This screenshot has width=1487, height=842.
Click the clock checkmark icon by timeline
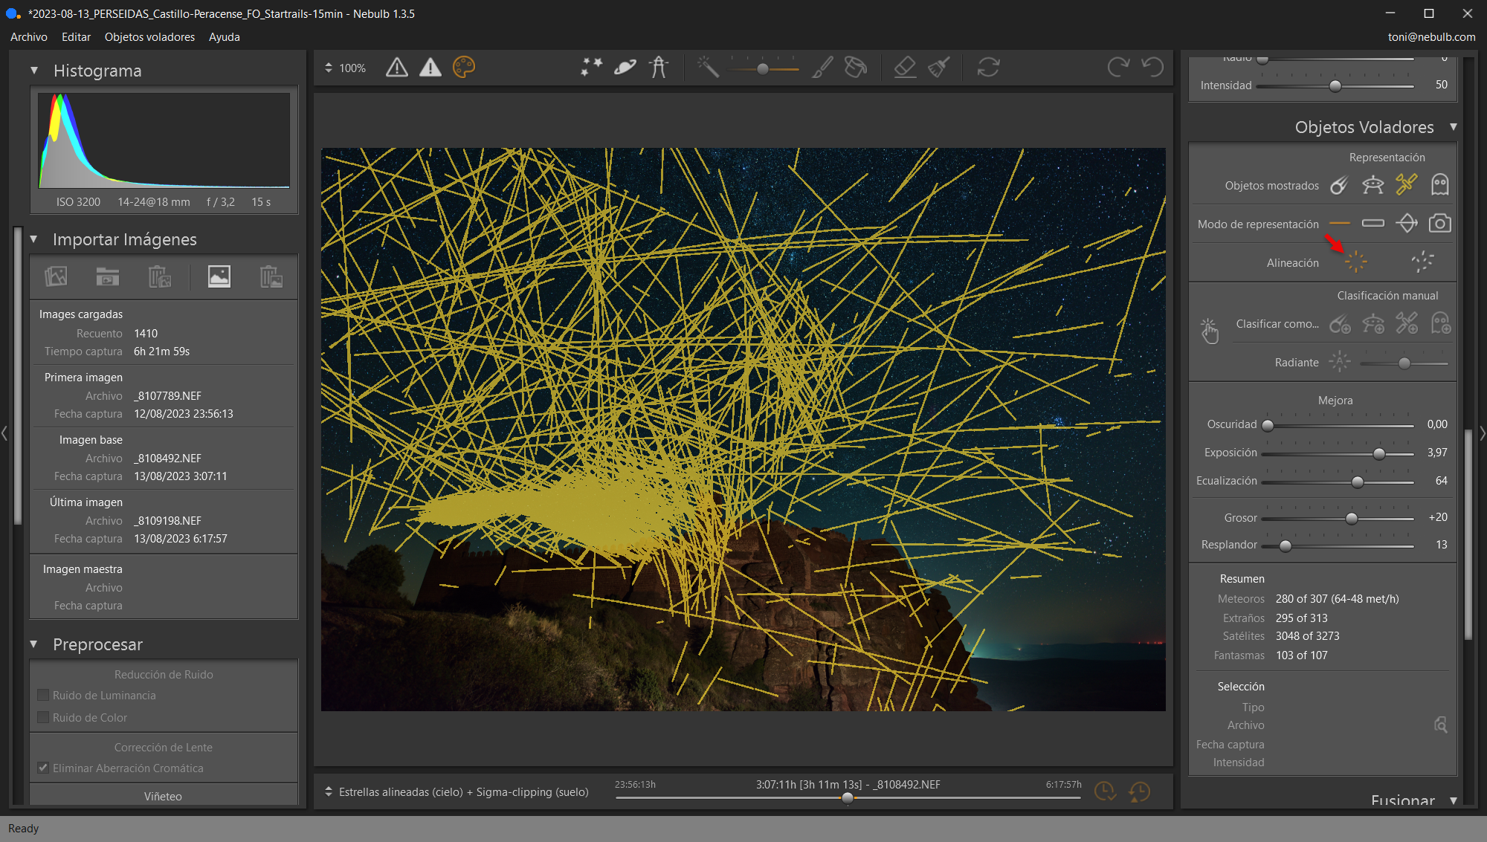click(1105, 791)
